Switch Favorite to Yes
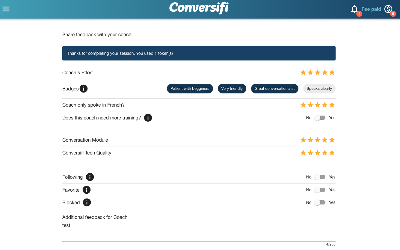400x250 pixels. [320, 190]
